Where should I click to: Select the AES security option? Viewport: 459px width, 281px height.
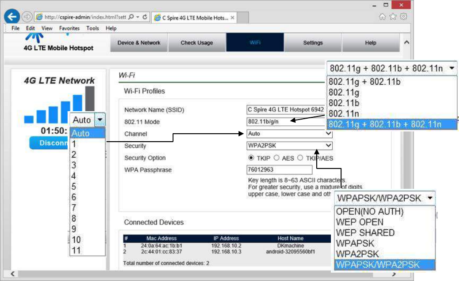(277, 158)
